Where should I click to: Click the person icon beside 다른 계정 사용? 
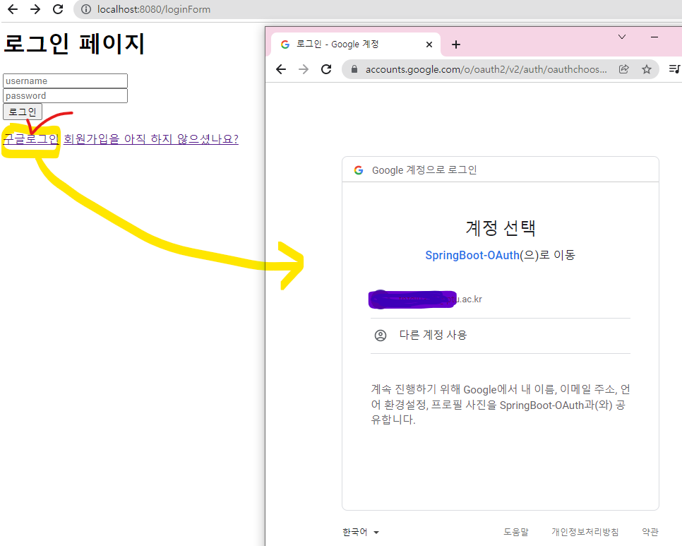(380, 336)
